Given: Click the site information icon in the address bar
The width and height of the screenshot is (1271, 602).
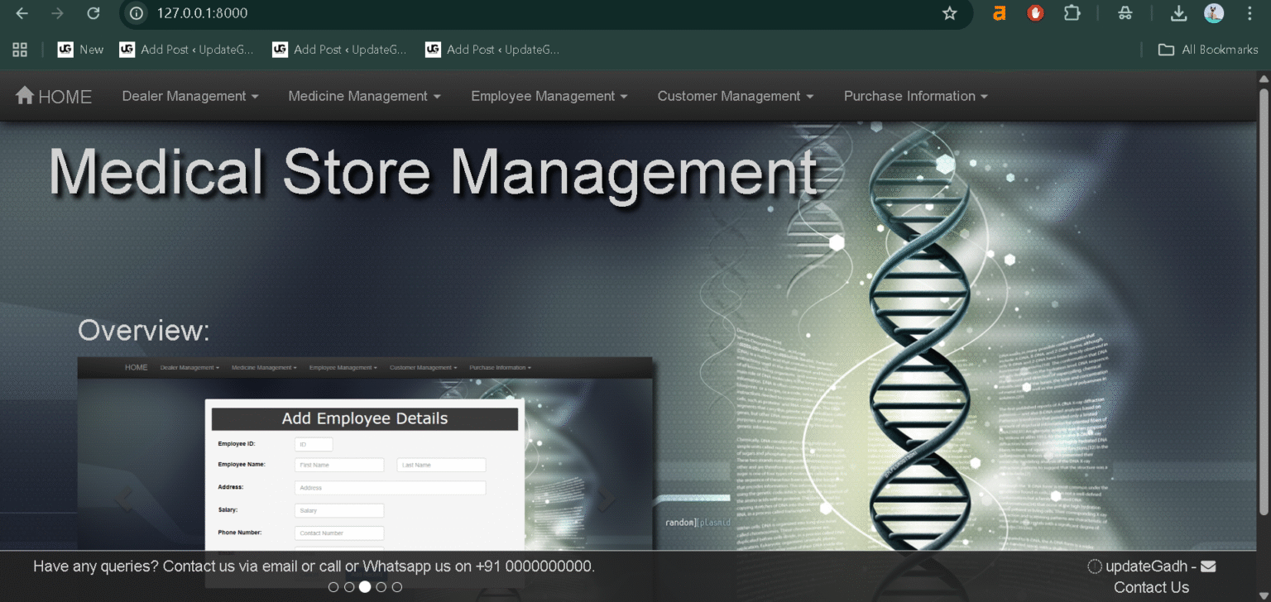Looking at the screenshot, I should 135,13.
